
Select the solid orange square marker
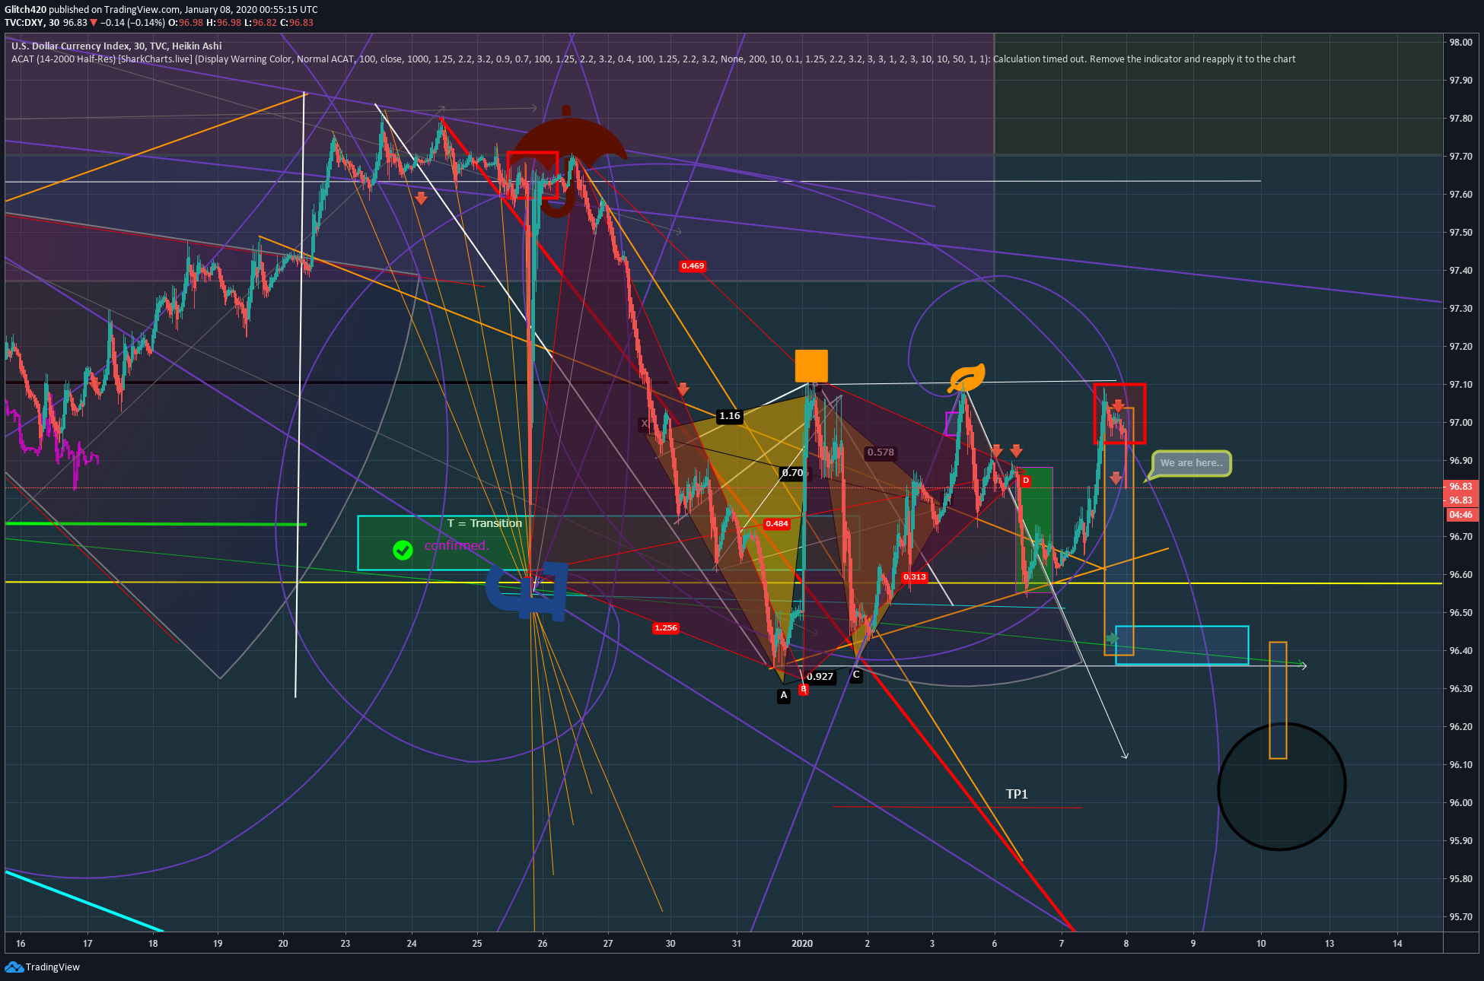[811, 366]
